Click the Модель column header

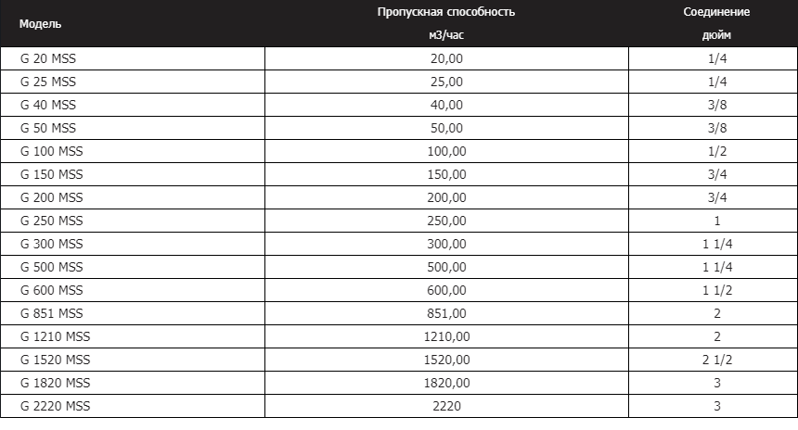click(133, 23)
